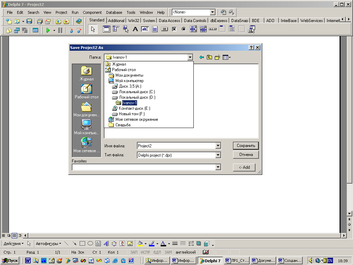Image resolution: width=353 pixels, height=265 pixels.
Task: Expand the Тип файла dropdown list
Action: (218, 155)
